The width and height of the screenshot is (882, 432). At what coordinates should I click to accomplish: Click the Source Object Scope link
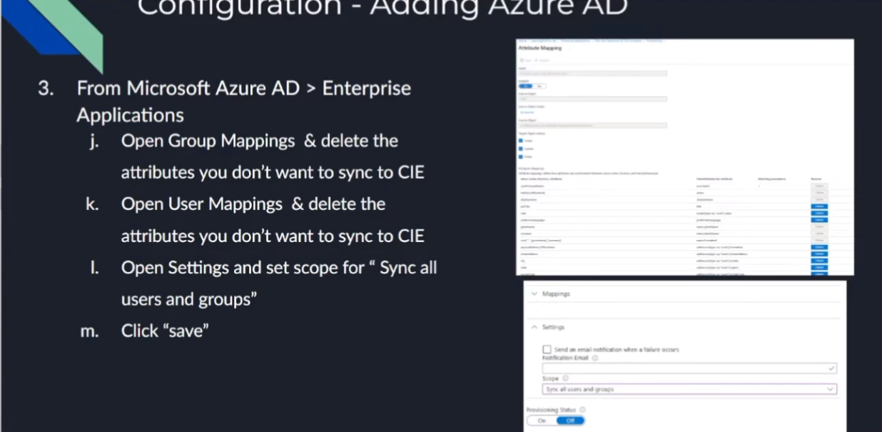[527, 112]
